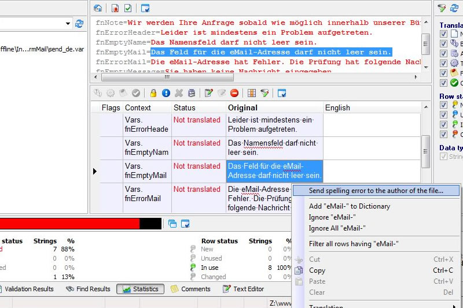Click the edit note pencil icon in toolbar
Viewport: 463px width, 308px height.
pos(209,93)
